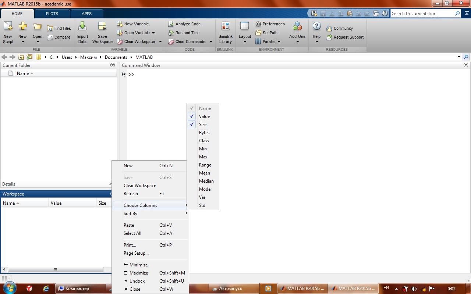471x294 pixels.
Task: Open Компьютер from the taskbar
Action: point(79,288)
